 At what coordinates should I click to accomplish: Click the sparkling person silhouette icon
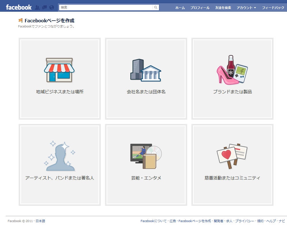(60, 156)
